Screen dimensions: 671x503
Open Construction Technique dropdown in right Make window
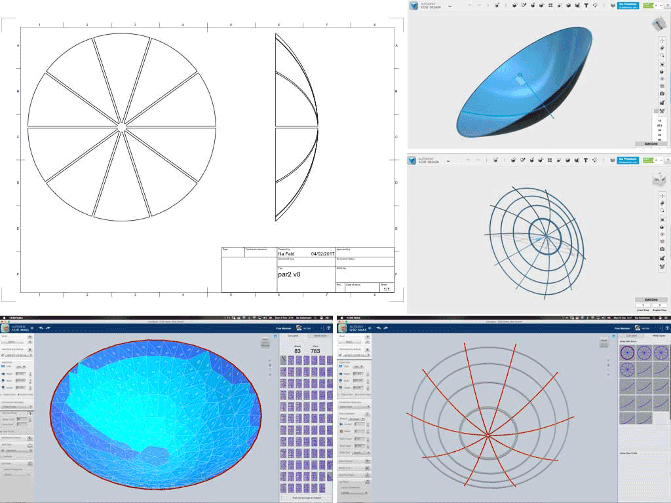coord(355,407)
